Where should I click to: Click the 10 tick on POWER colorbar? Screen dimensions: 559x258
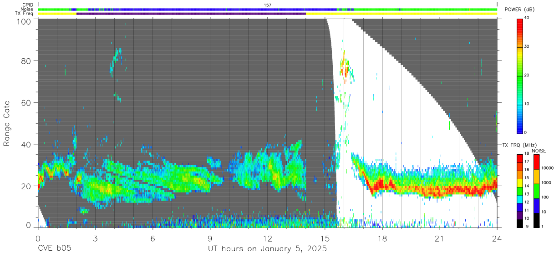click(527, 104)
